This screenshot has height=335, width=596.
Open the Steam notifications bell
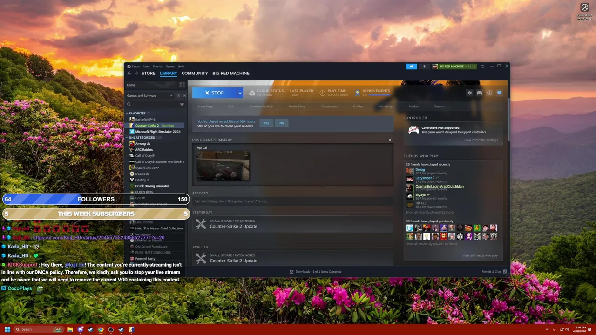pos(424,67)
